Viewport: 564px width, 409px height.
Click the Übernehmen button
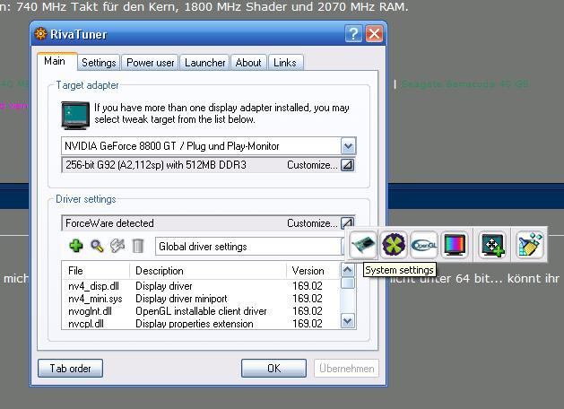(346, 369)
